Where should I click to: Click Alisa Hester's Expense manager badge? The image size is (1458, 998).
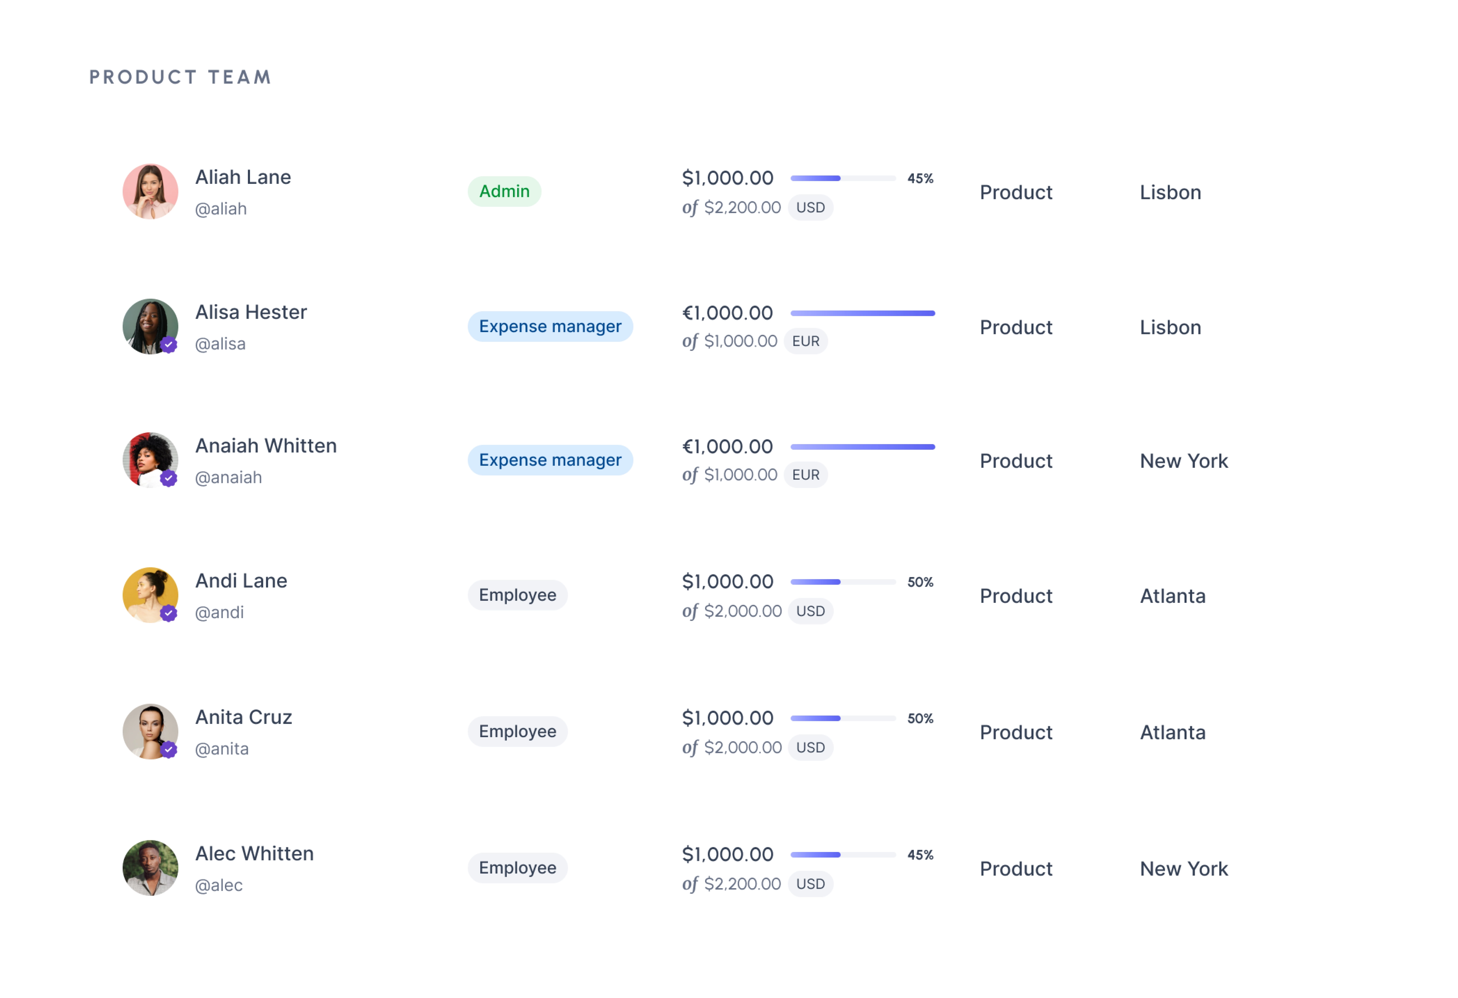coord(550,326)
